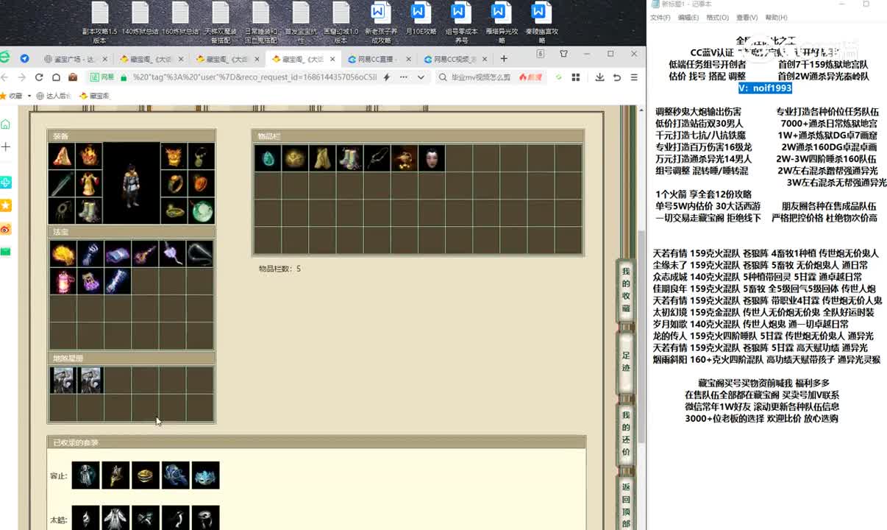The height and width of the screenshot is (530, 887).
Task: Click the 藏宝阁 bookmark link
Action: pyautogui.click(x=94, y=96)
